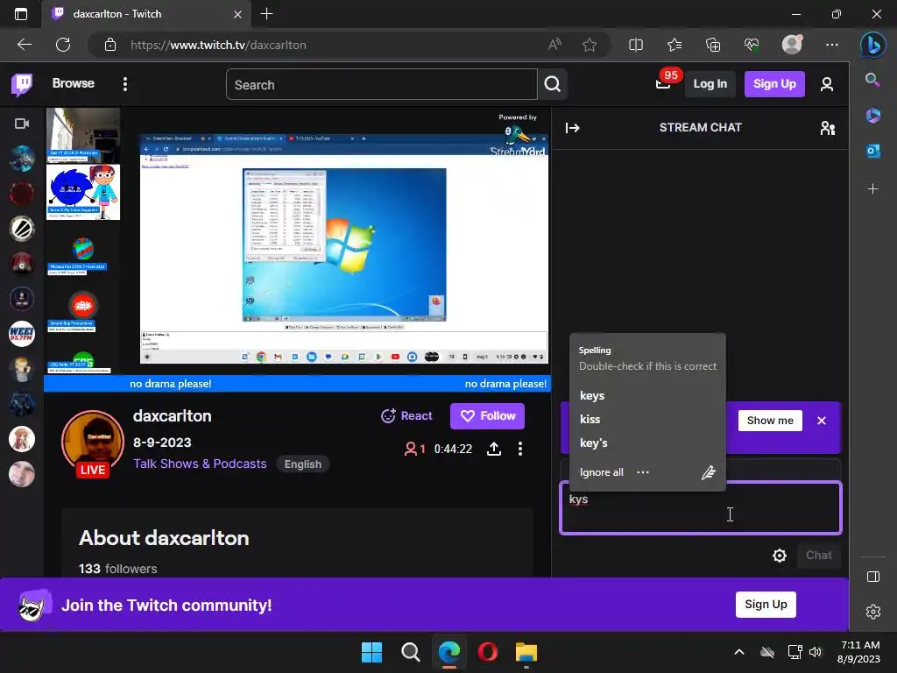Open the split screen browser icon

pos(636,45)
